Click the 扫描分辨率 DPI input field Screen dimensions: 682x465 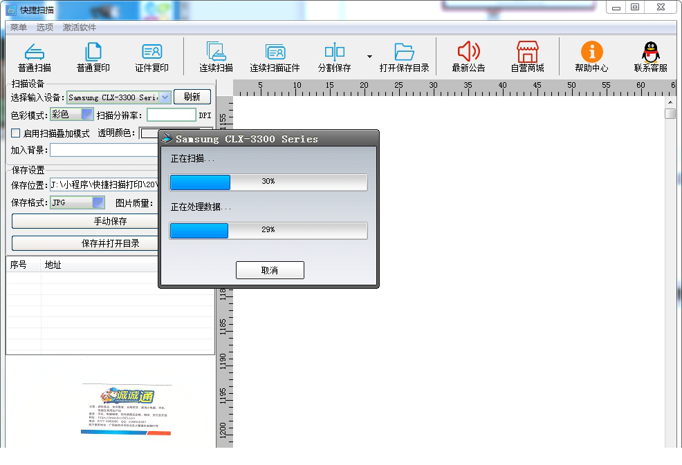tap(172, 115)
